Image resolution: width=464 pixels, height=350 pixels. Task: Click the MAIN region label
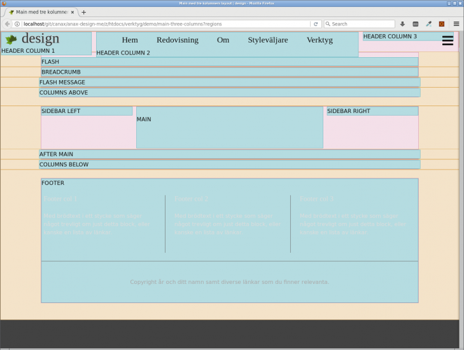tap(144, 119)
